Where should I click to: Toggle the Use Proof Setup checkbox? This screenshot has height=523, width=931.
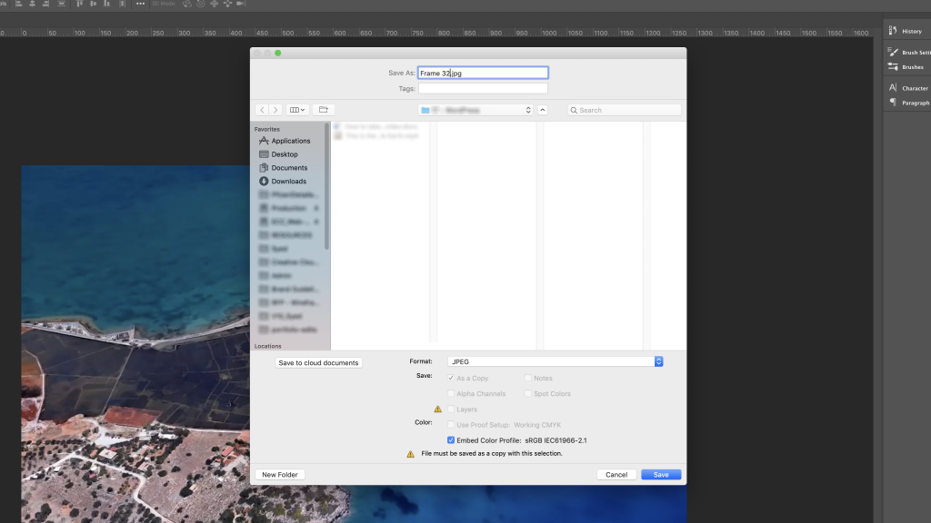pos(451,425)
